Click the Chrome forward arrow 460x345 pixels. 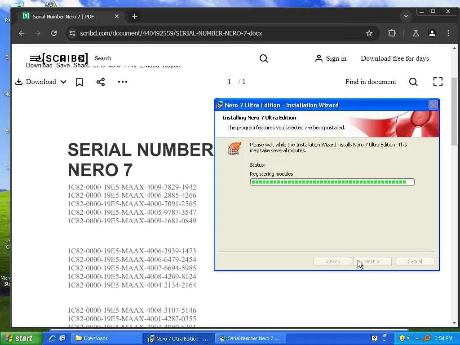(x=38, y=33)
